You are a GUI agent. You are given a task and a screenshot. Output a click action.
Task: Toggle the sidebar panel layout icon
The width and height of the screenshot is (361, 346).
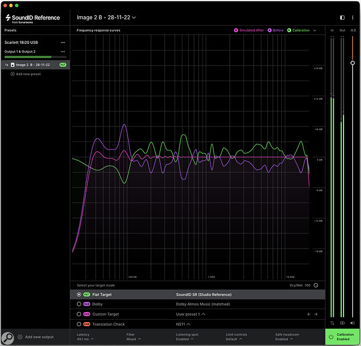coord(342,18)
